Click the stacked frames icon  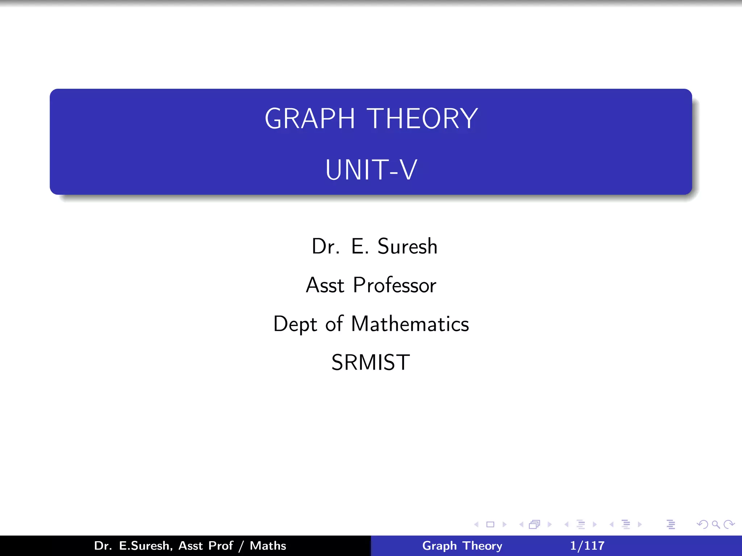pos(535,525)
